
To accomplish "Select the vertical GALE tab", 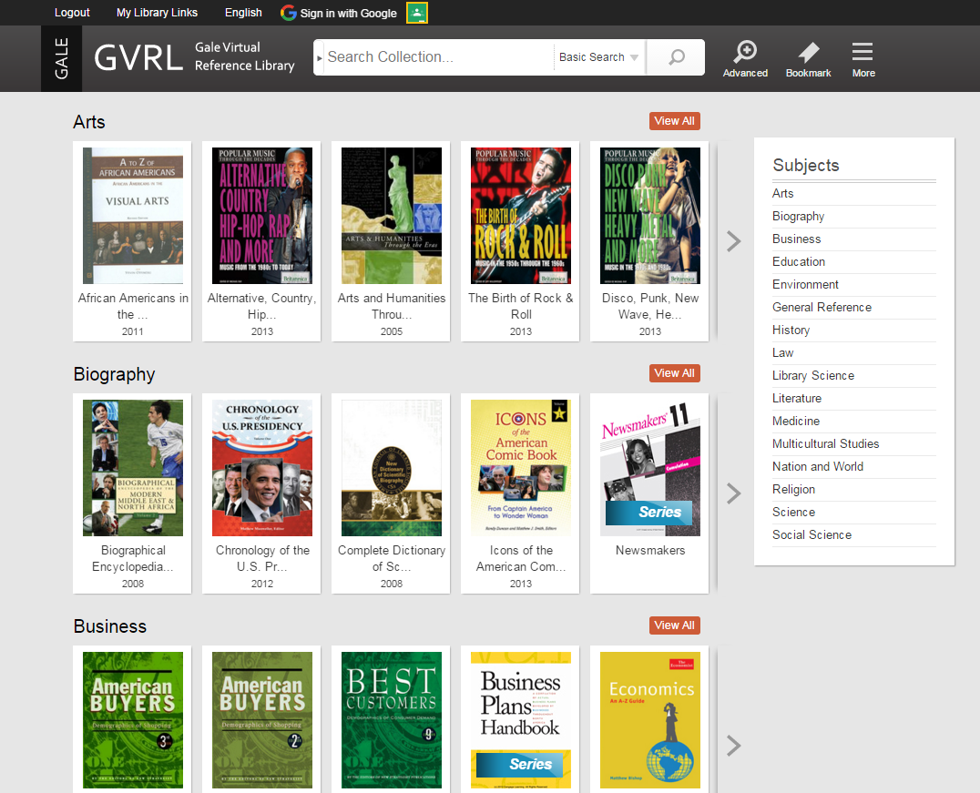I will (61, 58).
